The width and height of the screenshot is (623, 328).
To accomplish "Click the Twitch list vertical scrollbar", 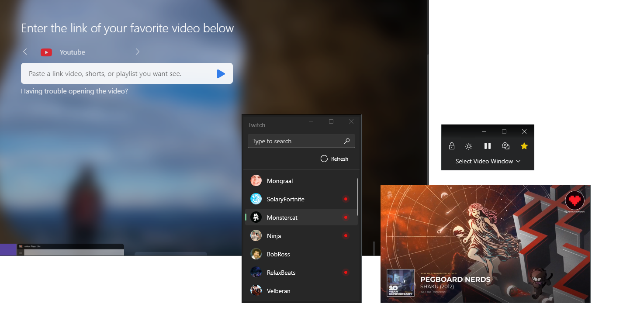I will pos(358,197).
